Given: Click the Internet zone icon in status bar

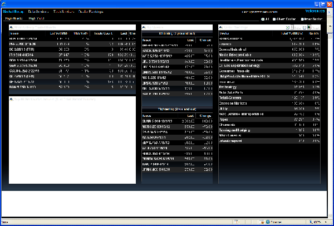Looking at the screenshot, I should [x=268, y=222].
